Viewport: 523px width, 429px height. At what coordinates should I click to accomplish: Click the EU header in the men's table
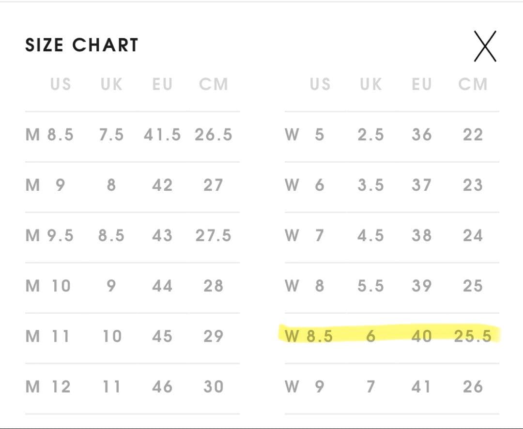[162, 84]
